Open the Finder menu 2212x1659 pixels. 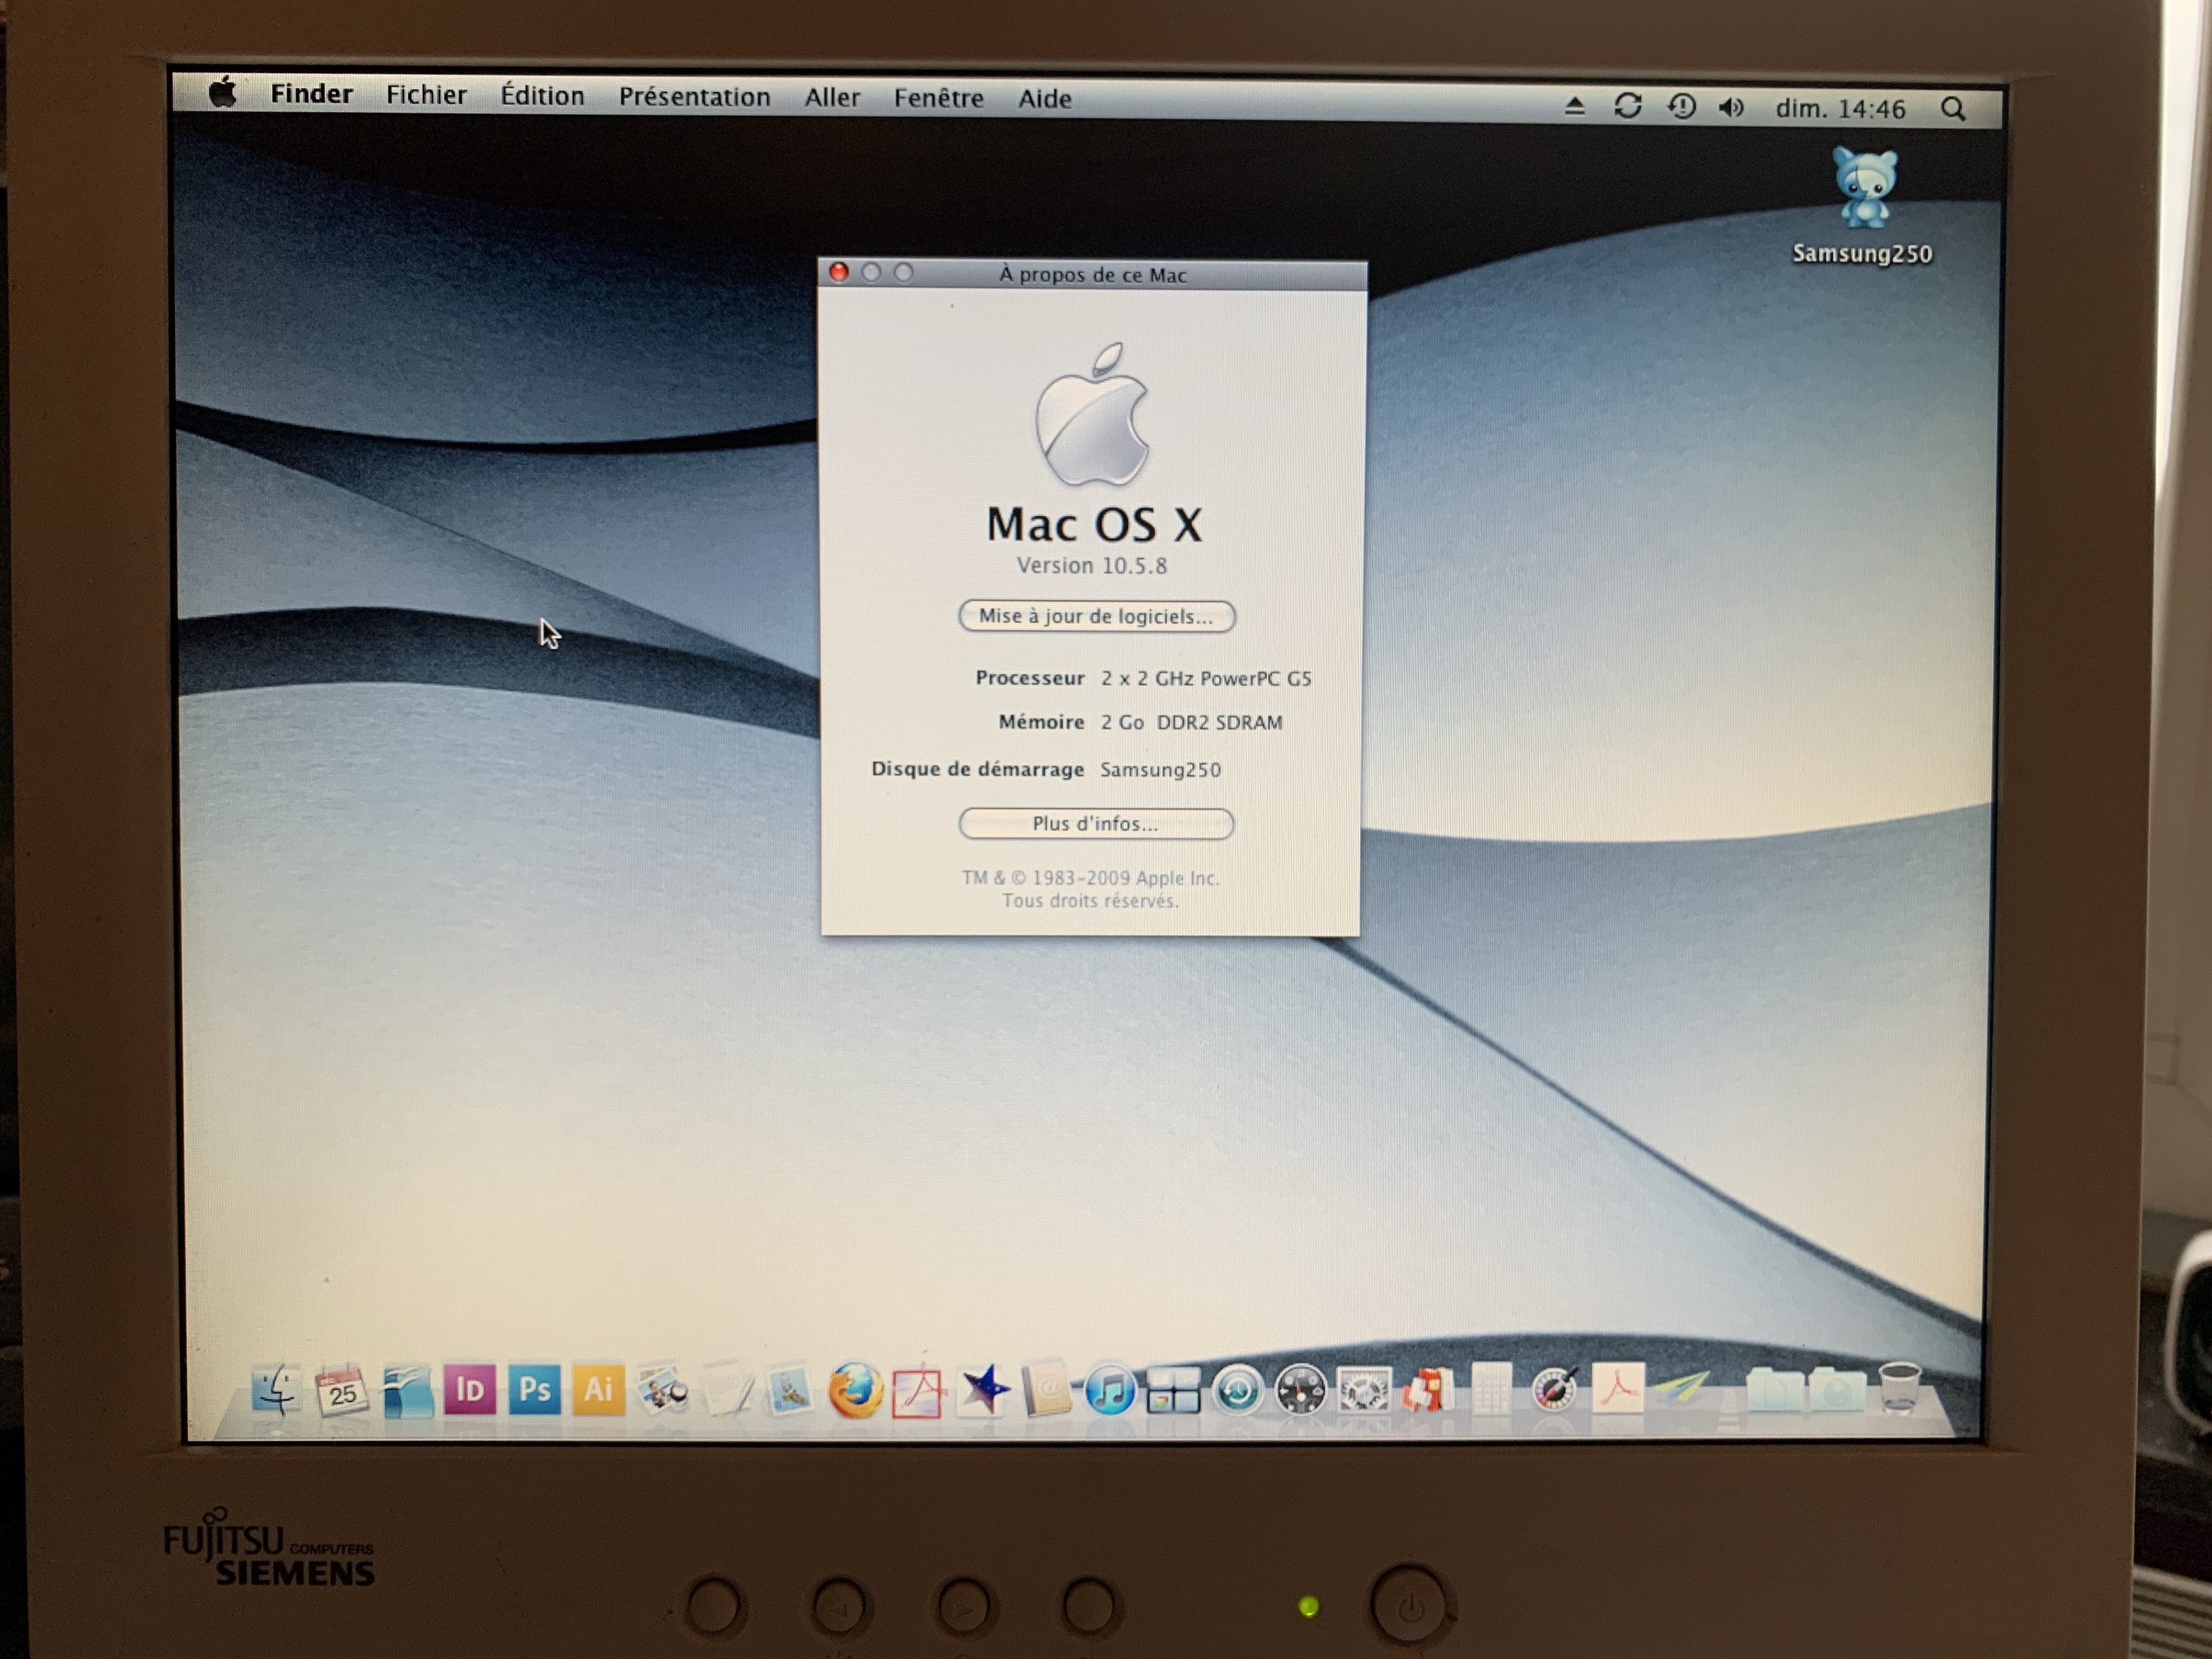[311, 94]
